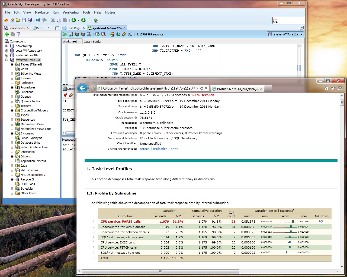347x277 pixels.
Task: Click the Clear eraser icon in worksheet toolbar
Action: pos(124,34)
